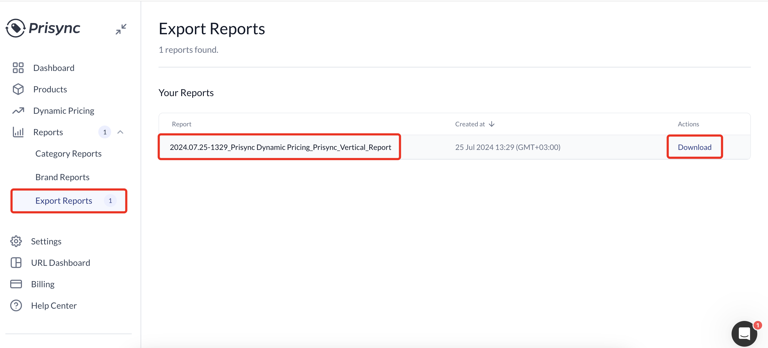Open Dynamic Pricing section
Viewport: 768px width, 348px height.
64,111
